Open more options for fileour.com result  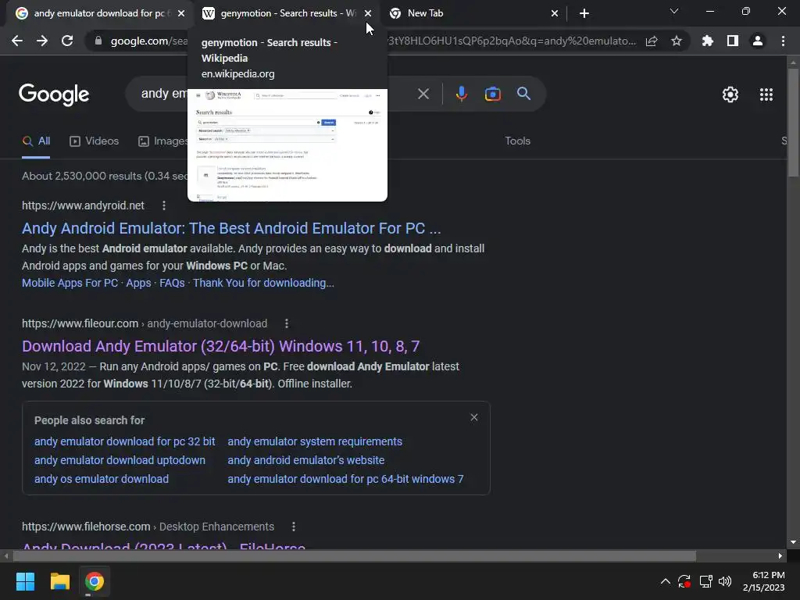tap(287, 323)
